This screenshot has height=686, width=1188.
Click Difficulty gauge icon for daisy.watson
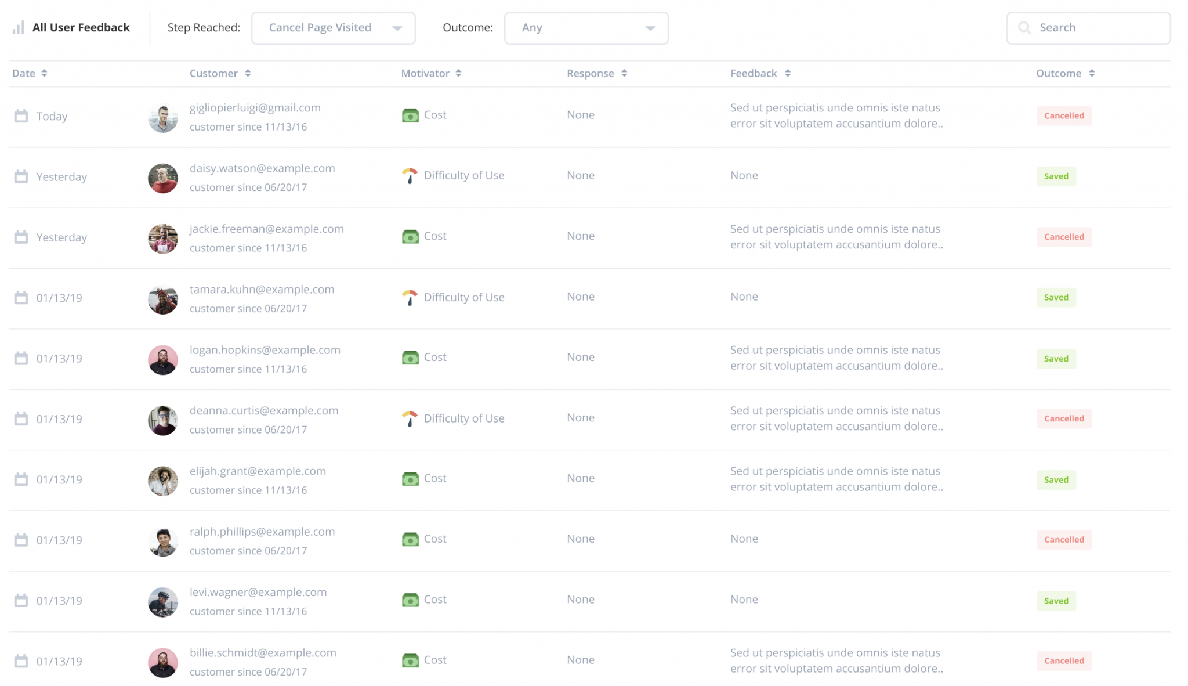point(410,176)
